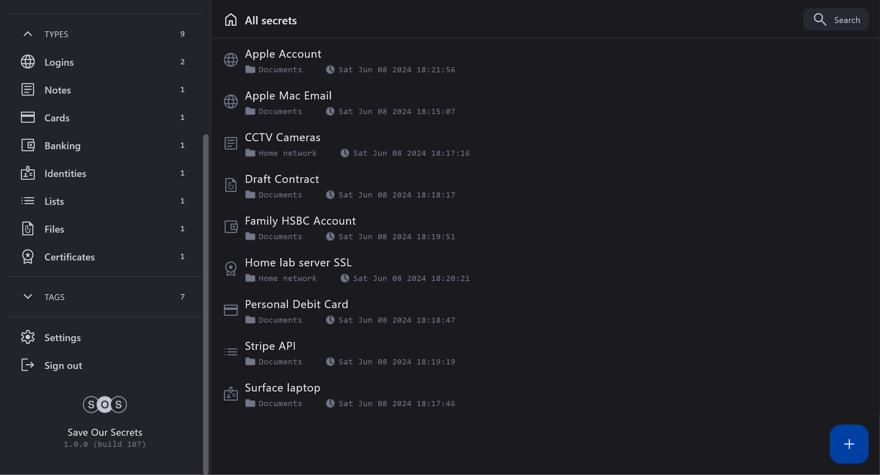Click the Sign out arrow icon
Viewport: 880px width, 475px height.
[28, 365]
